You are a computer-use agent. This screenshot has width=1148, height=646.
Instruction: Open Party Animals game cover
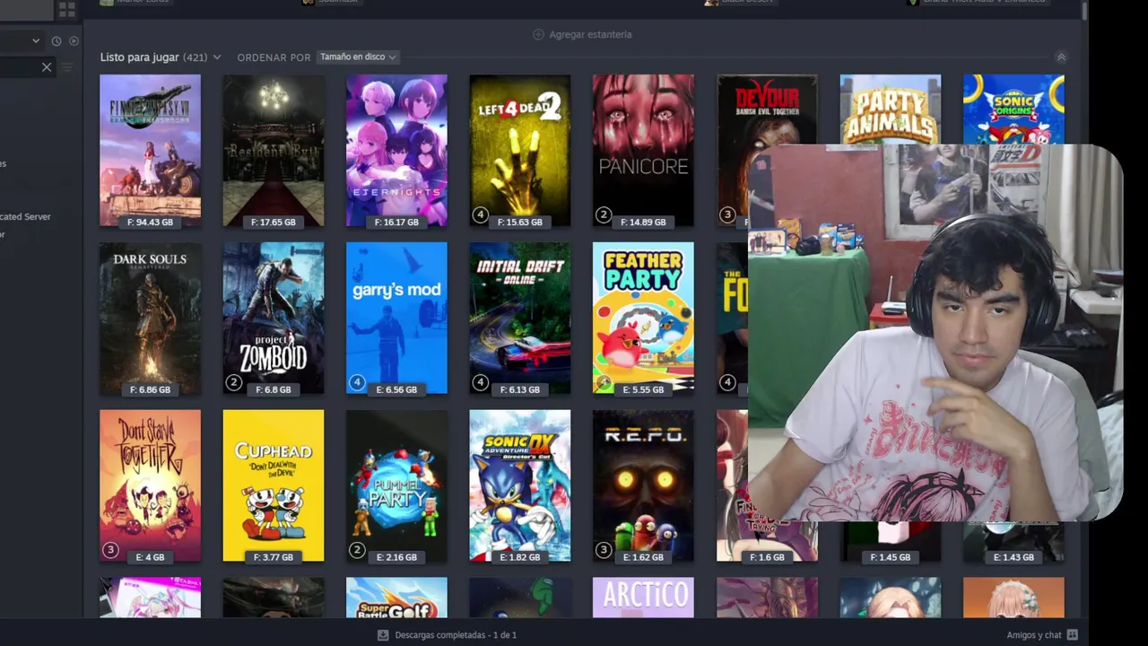[x=890, y=109]
